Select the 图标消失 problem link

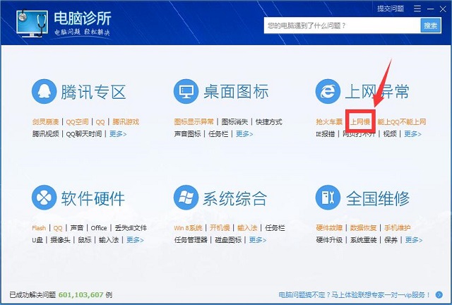coord(234,122)
